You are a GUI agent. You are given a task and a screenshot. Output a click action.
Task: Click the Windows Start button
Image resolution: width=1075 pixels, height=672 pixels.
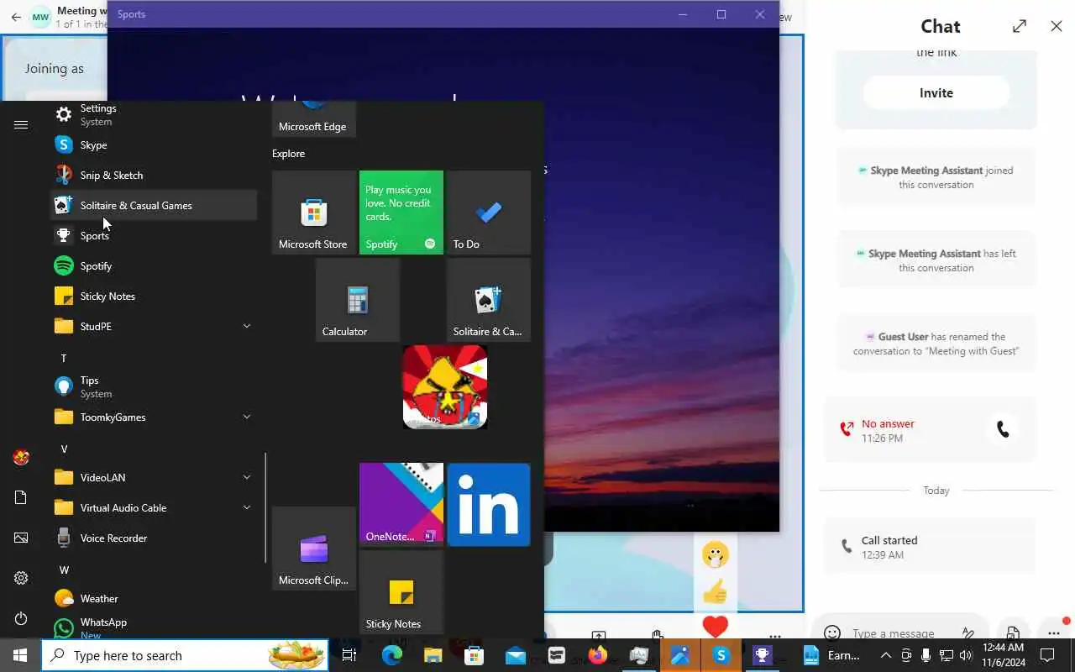pyautogui.click(x=20, y=655)
